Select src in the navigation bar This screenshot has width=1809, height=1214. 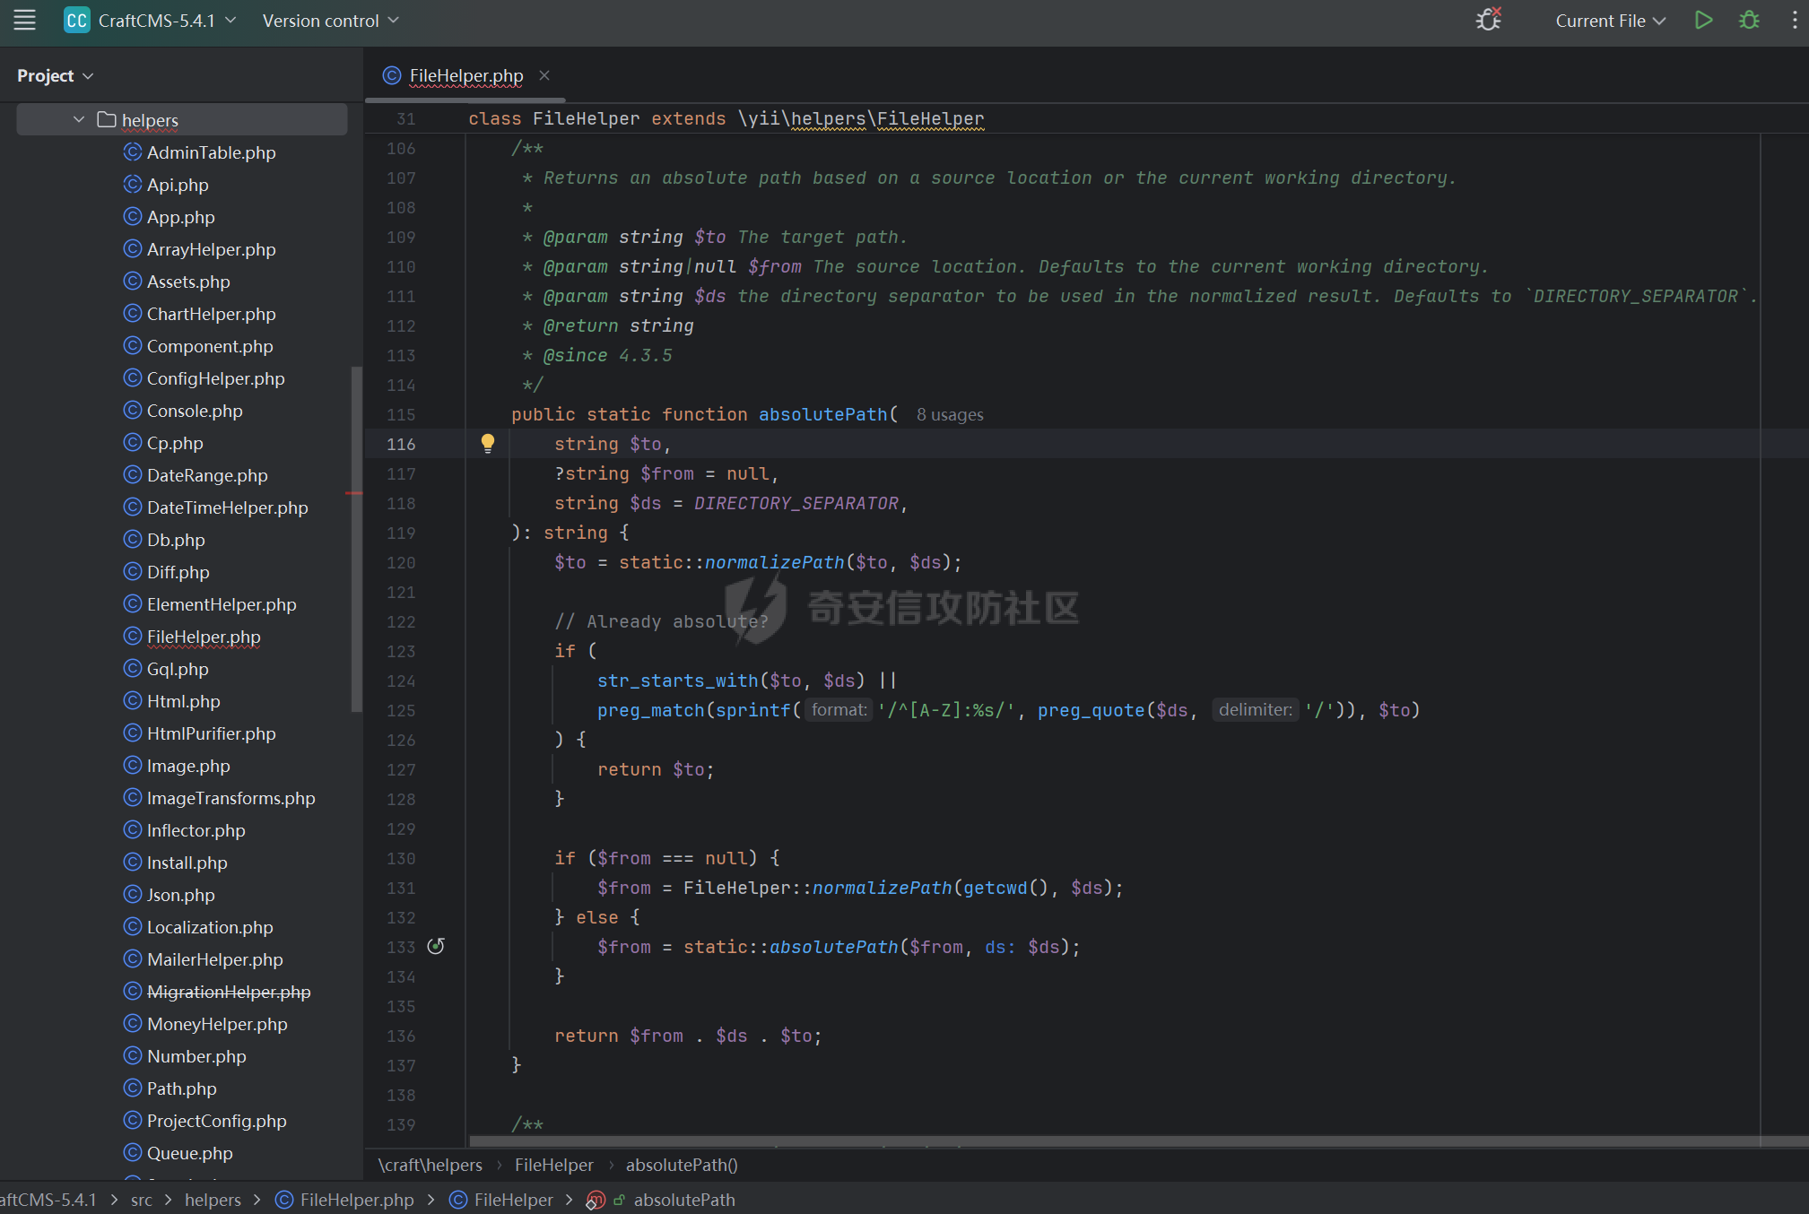point(141,1200)
